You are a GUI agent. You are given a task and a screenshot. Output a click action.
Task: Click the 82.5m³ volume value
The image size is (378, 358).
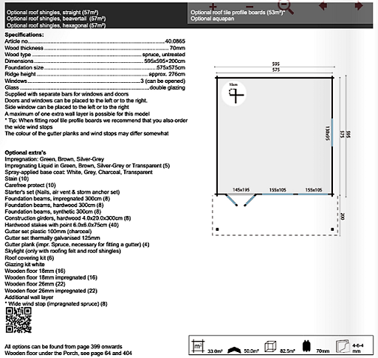(x=288, y=351)
